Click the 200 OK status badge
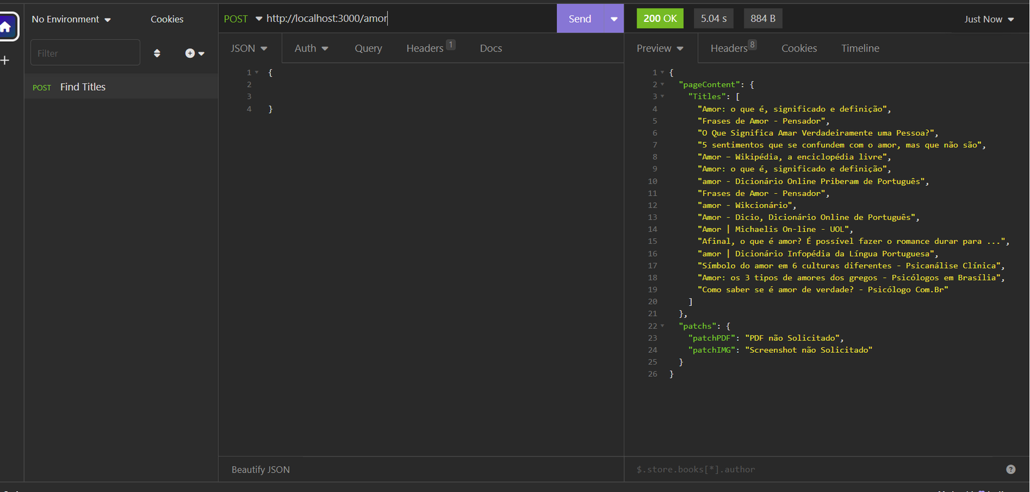This screenshot has height=492, width=1030. 660,19
